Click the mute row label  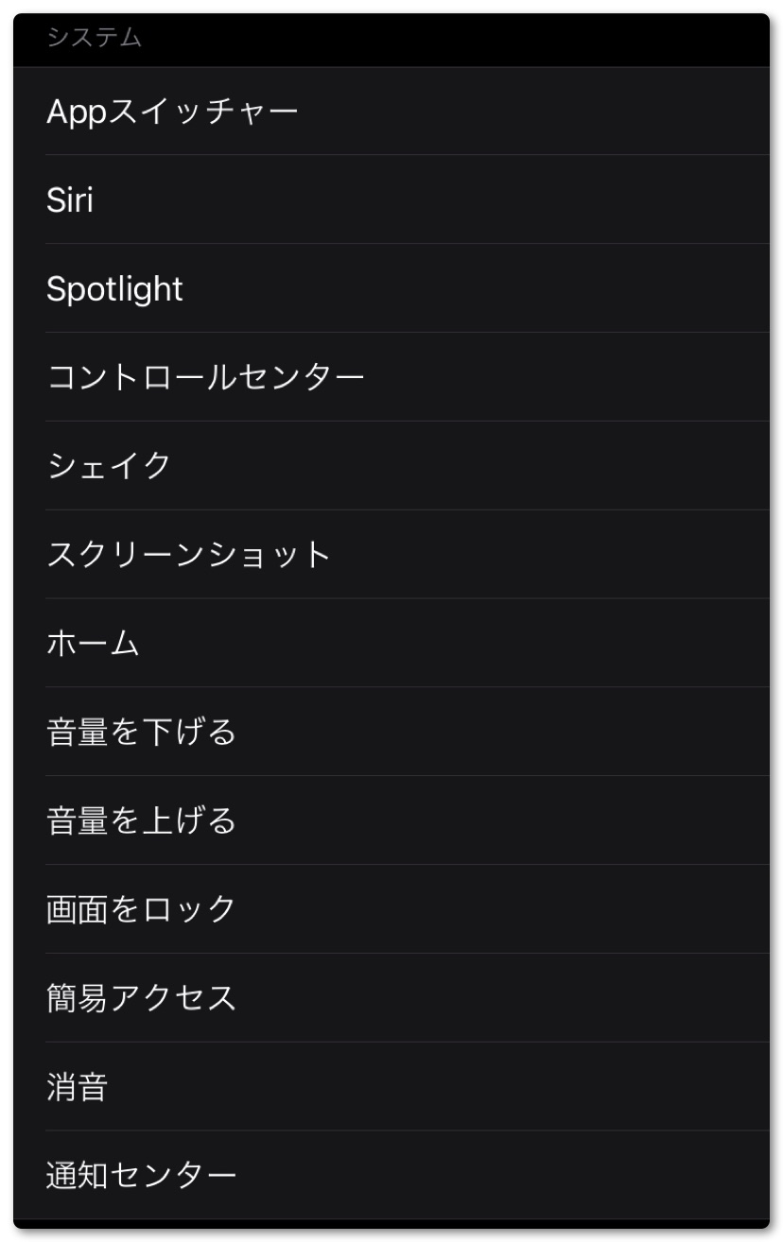[77, 1087]
